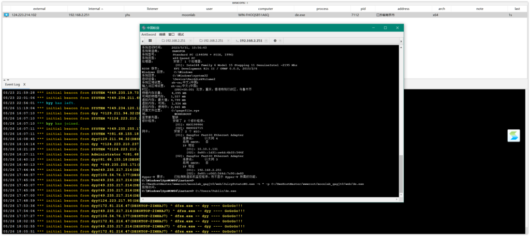Click the beacon computer icon in the session row
Viewport: 530px width, 236px height.
click(x=6, y=15)
